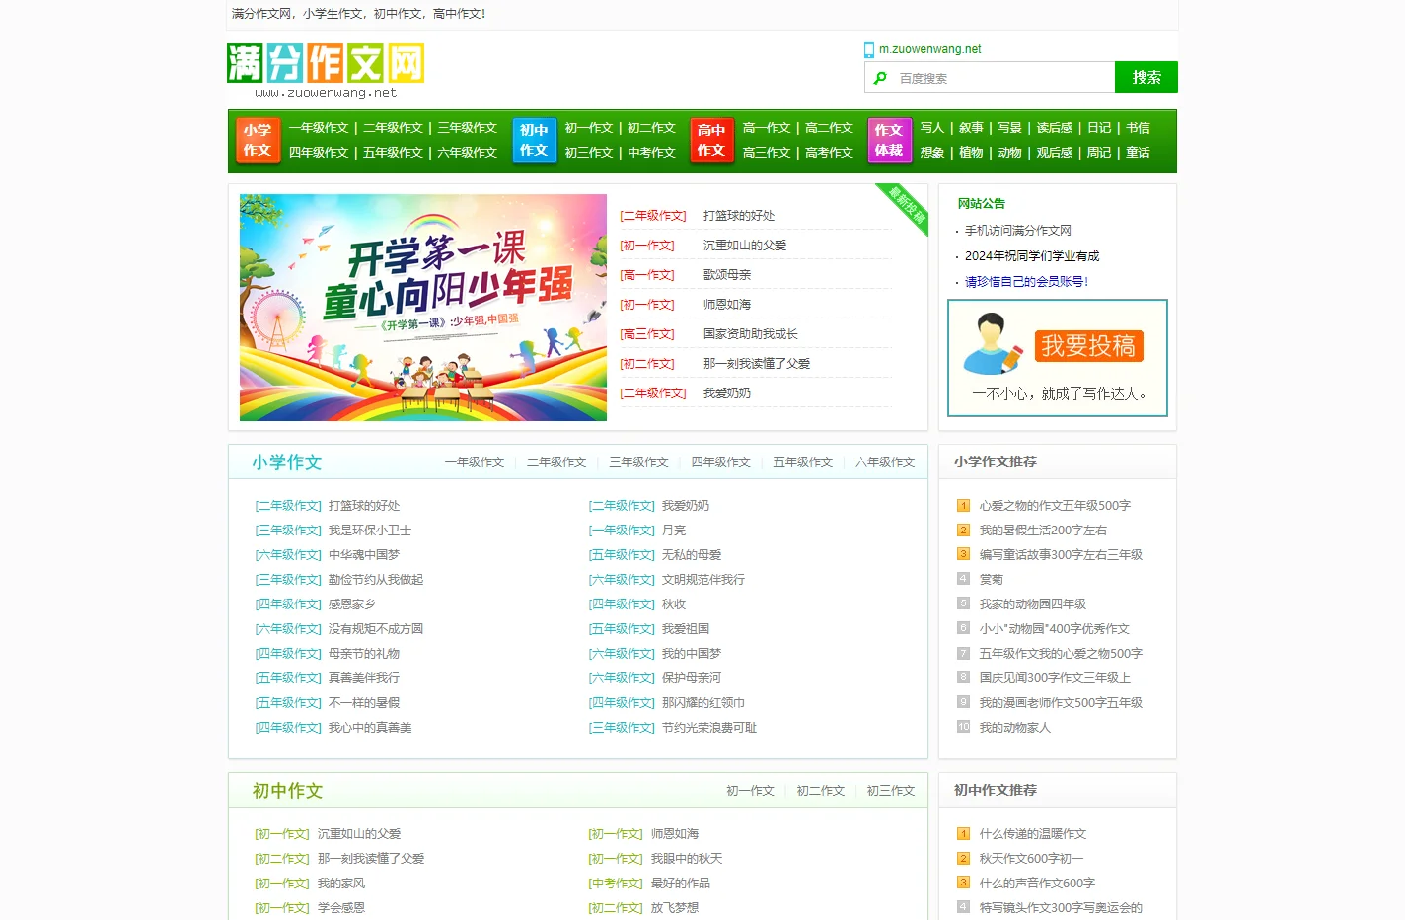Viewport: 1405px width, 920px height.
Task: Open article 我的家风
Action: tap(341, 884)
